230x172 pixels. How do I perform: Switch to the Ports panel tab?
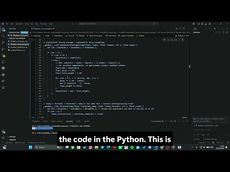[78, 121]
